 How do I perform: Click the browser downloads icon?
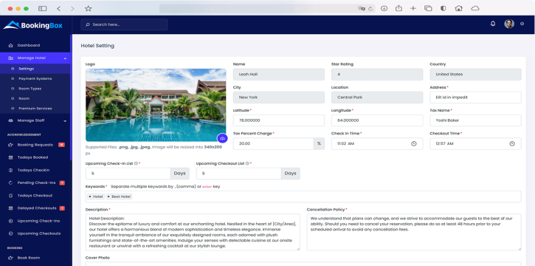pos(384,9)
